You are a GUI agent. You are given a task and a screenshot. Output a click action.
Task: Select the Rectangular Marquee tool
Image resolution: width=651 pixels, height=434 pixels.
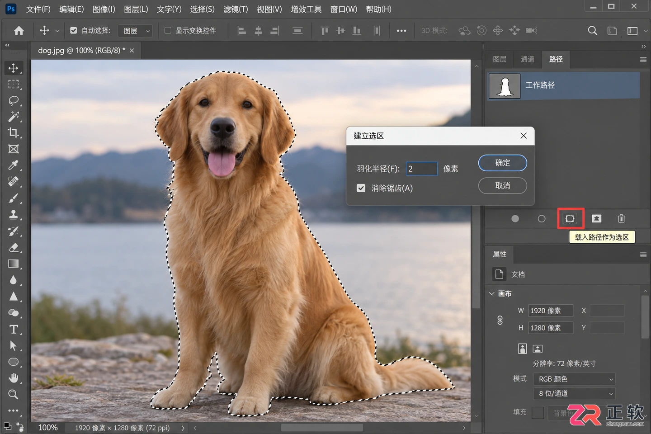13,84
